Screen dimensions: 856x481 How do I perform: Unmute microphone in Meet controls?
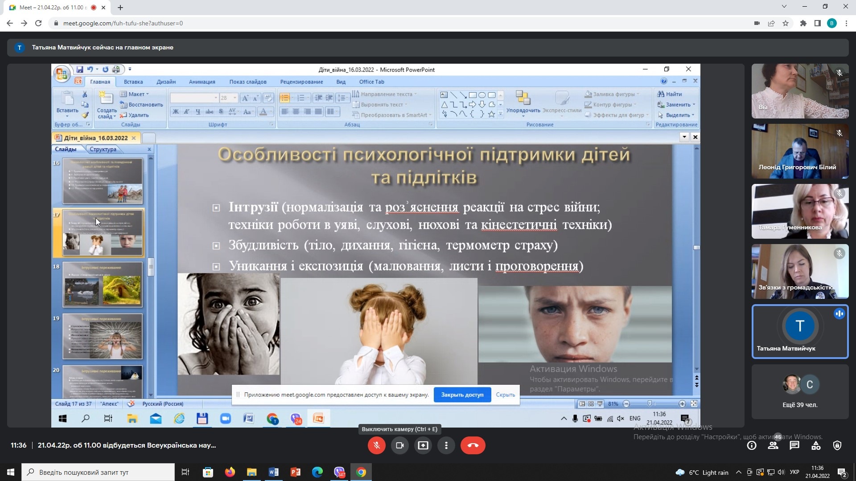376,445
